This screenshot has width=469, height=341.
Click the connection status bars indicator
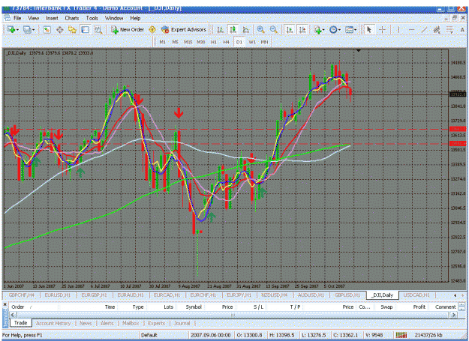[401, 335]
